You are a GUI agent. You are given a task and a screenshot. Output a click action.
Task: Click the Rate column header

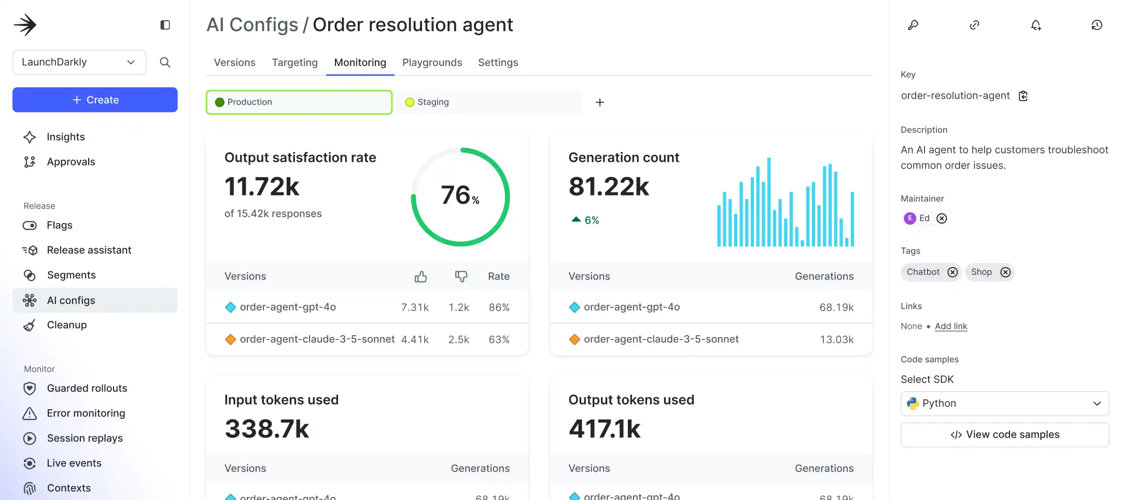tap(499, 276)
